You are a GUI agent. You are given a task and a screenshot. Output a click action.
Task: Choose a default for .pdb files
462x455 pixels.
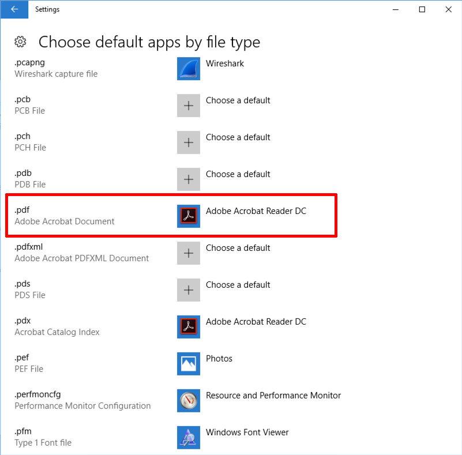[238, 174]
